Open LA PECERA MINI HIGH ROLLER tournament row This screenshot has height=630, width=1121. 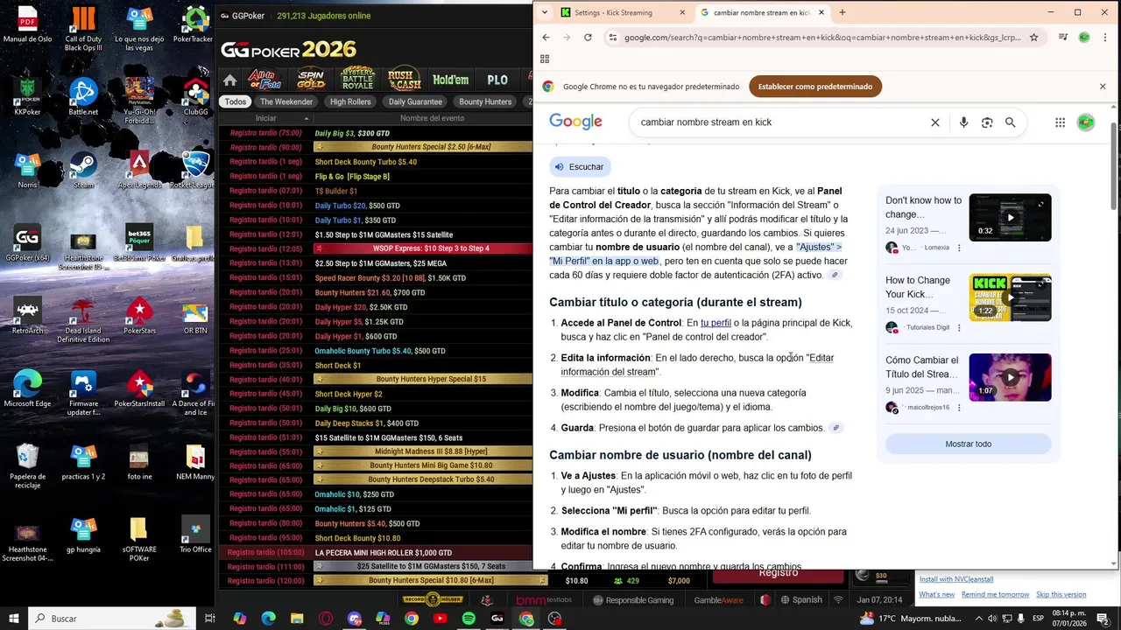coord(375,553)
